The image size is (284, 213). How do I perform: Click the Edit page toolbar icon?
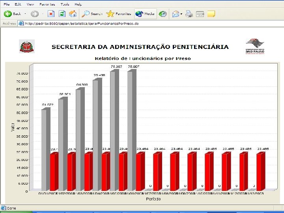point(200,14)
